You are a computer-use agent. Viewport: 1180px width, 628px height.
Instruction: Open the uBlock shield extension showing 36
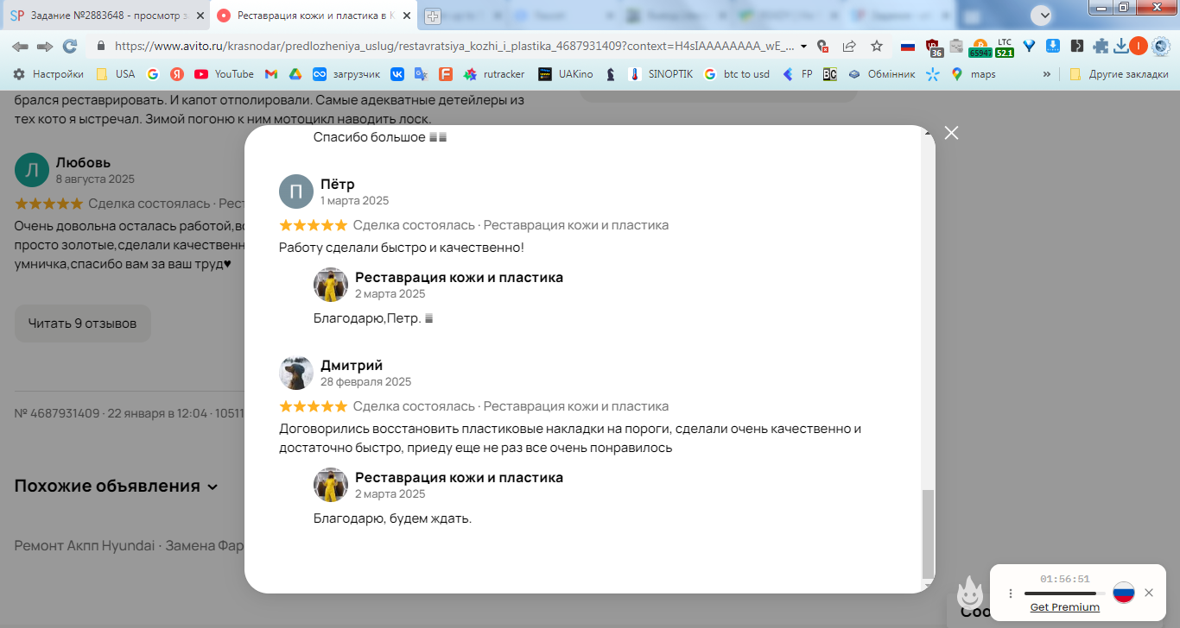[933, 47]
